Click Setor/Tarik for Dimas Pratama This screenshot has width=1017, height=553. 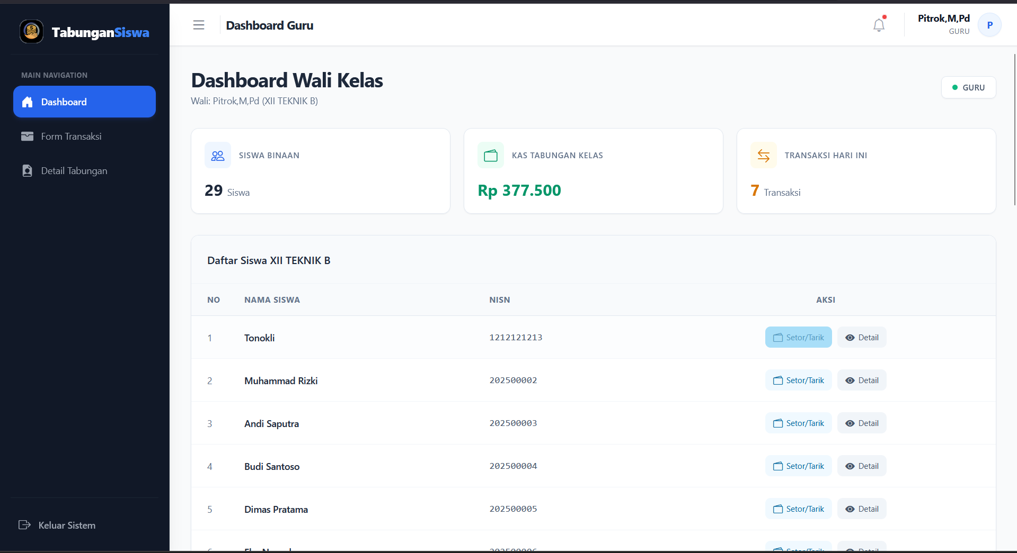point(798,509)
